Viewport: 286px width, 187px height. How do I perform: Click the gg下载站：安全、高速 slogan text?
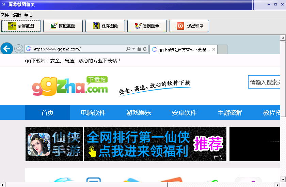tap(73, 61)
